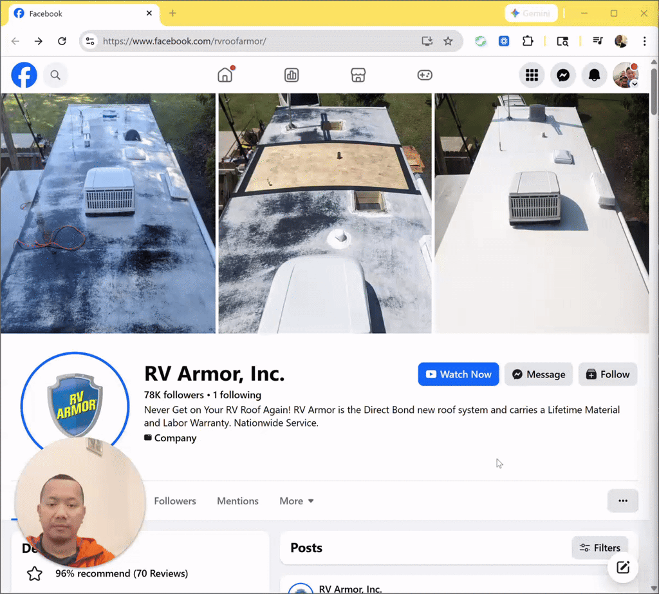
Task: Open the Mentions tab
Action: coord(237,501)
